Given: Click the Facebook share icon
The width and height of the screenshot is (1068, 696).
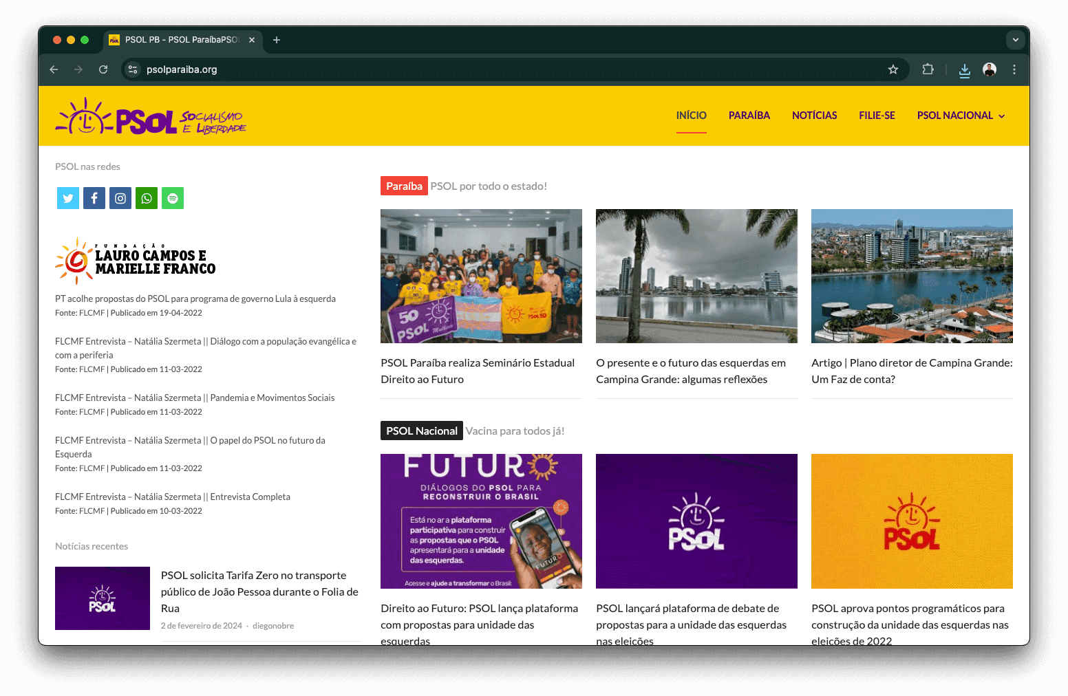Looking at the screenshot, I should [94, 197].
